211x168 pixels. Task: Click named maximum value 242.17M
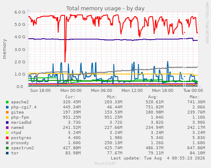[196, 128]
